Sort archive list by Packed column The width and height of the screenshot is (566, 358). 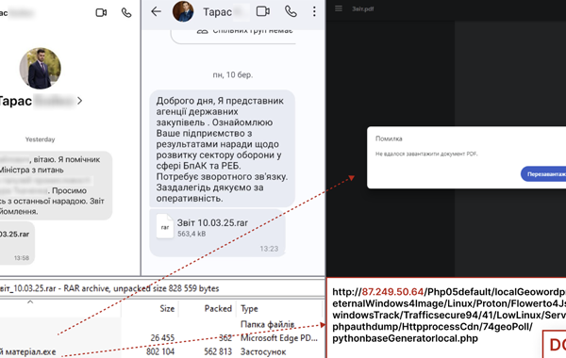click(218, 309)
